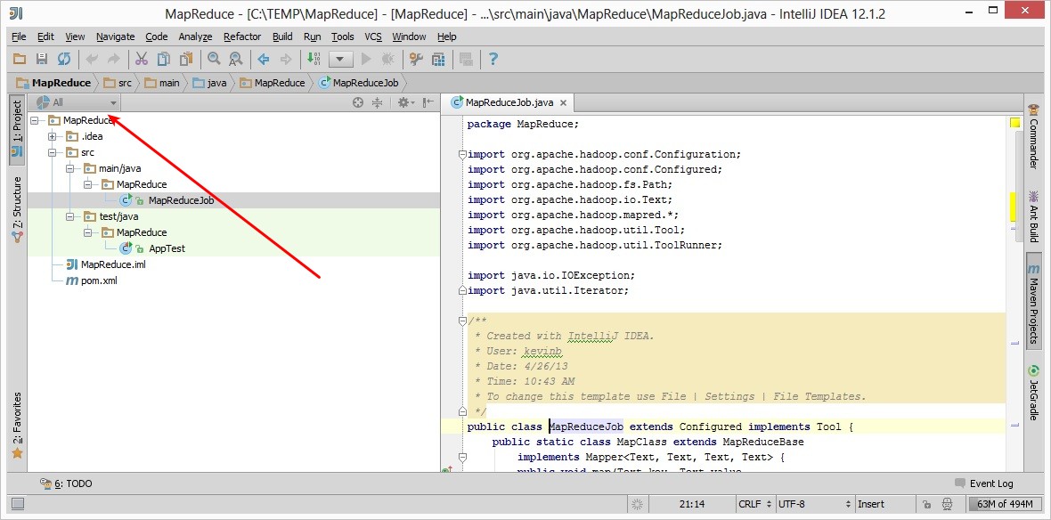Hide the Project panel with the pin-left icon

point(428,102)
